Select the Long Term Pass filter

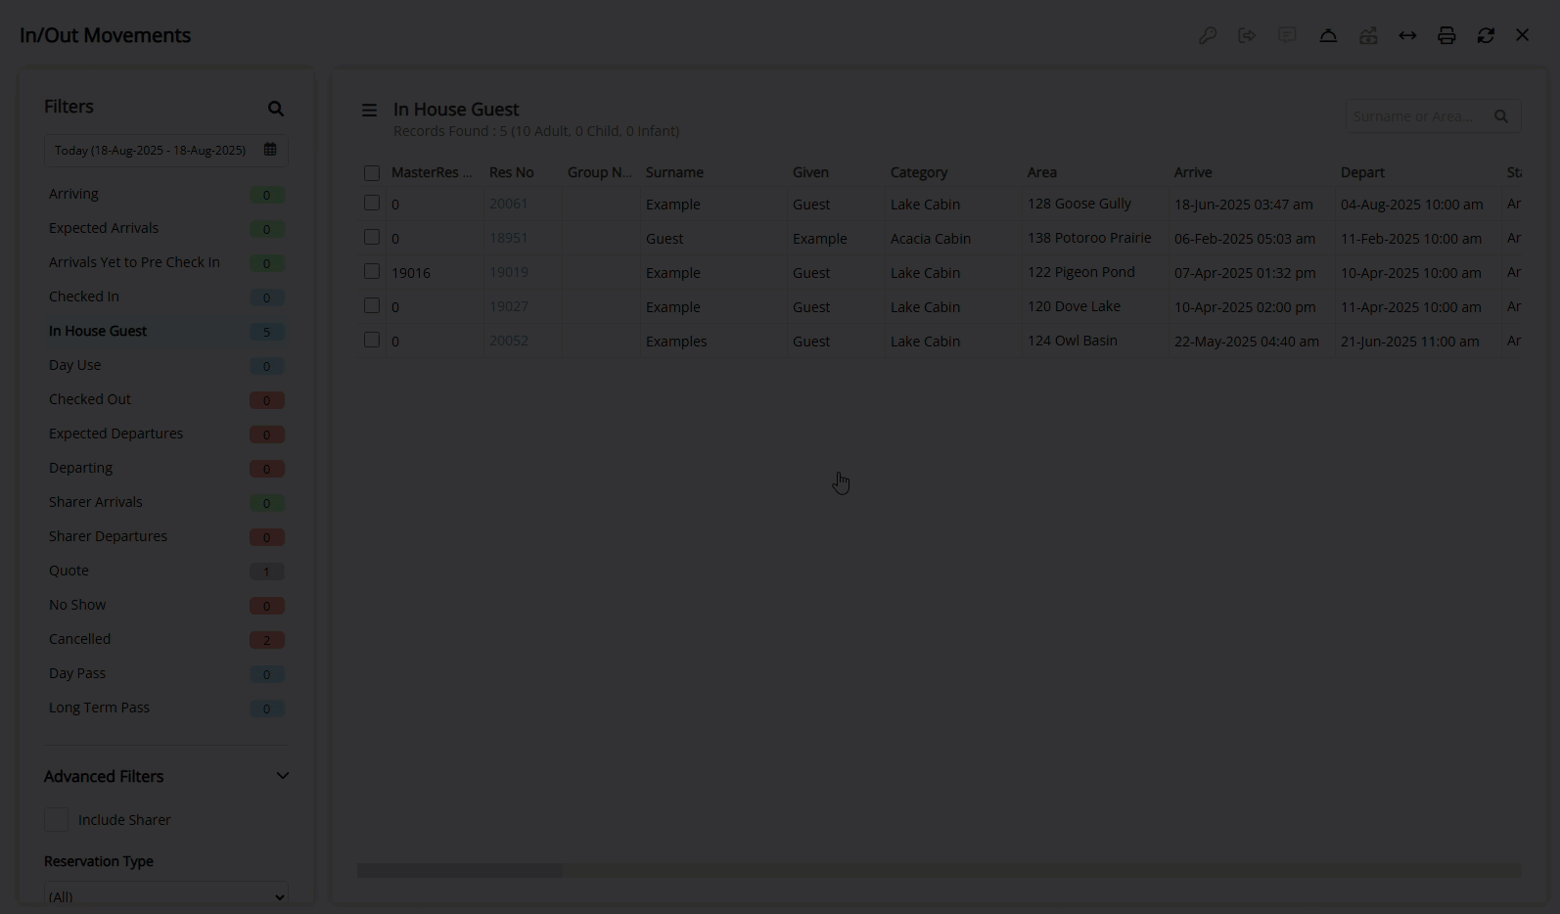click(x=166, y=708)
